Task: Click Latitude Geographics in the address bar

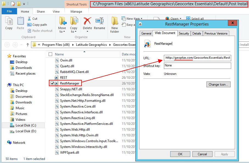Action: [x=91, y=45]
